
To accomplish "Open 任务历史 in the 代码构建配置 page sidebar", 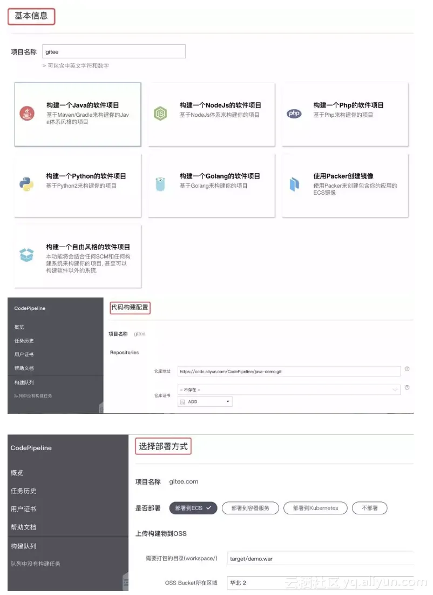I will pos(24,341).
